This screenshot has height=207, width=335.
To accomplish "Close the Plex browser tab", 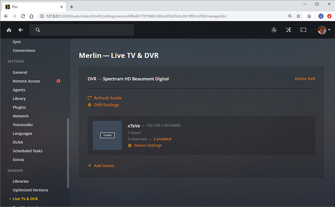I will click(x=62, y=7).
